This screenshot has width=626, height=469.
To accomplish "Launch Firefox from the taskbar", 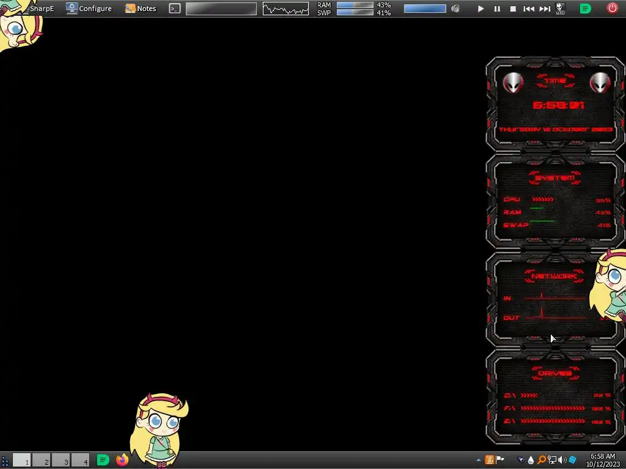I will [x=122, y=460].
